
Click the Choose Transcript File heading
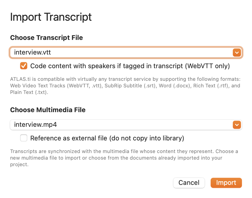46,38
